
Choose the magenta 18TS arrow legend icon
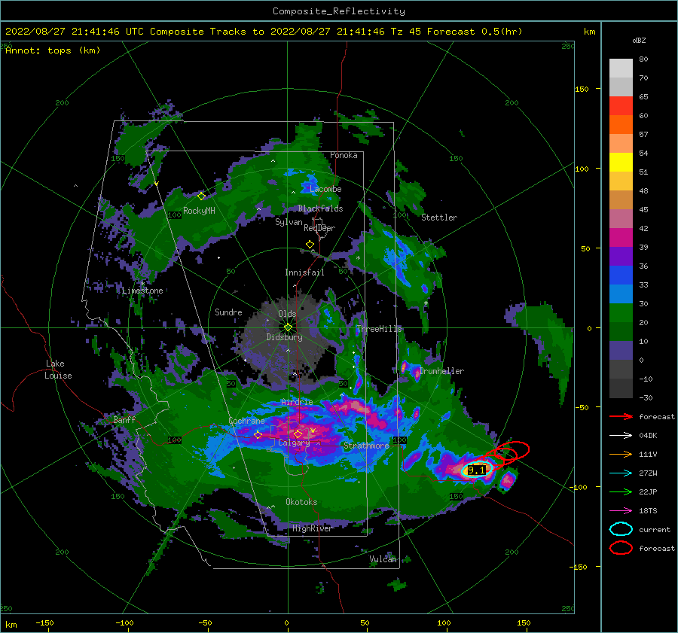tap(621, 511)
